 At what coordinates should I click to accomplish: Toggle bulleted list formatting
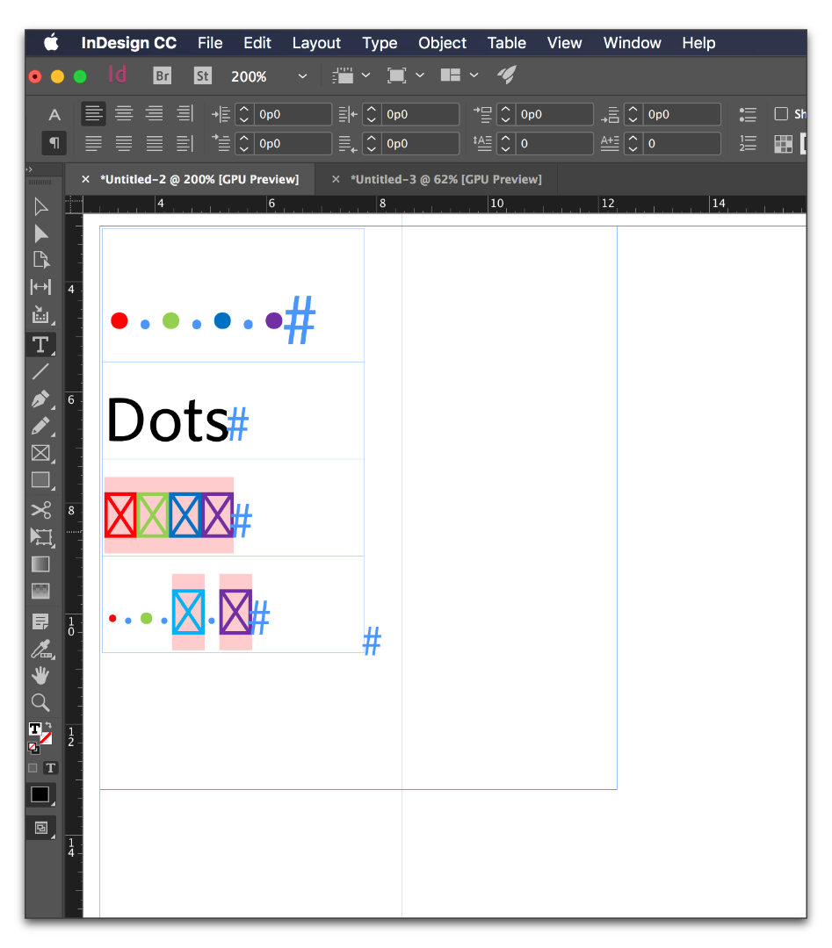pyautogui.click(x=747, y=113)
